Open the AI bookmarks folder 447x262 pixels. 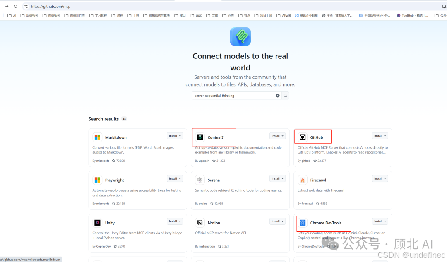coord(12,15)
